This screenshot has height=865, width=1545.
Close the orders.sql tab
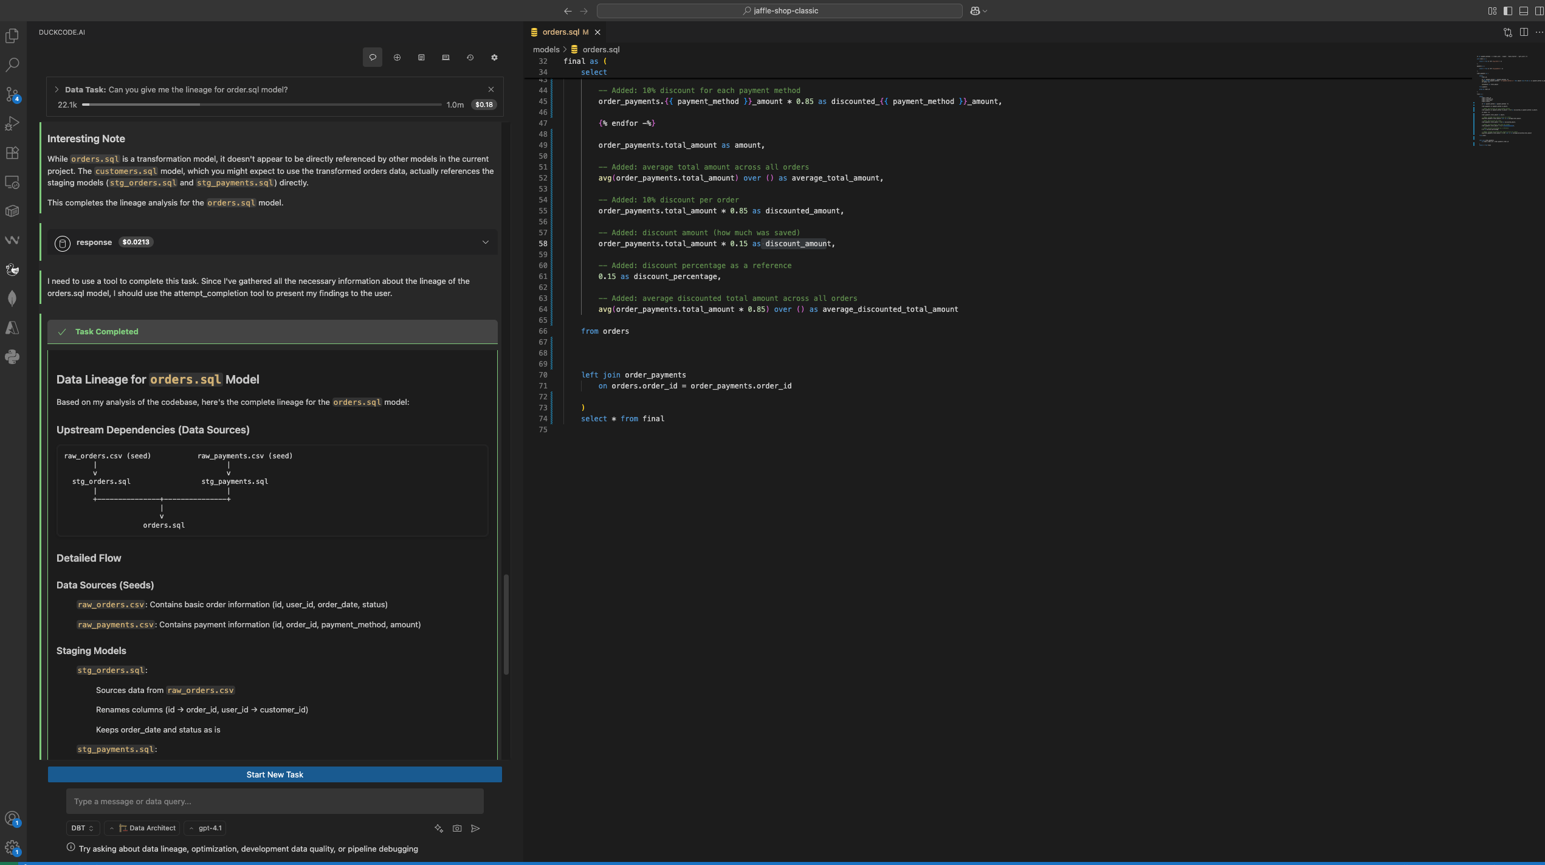[x=597, y=32]
